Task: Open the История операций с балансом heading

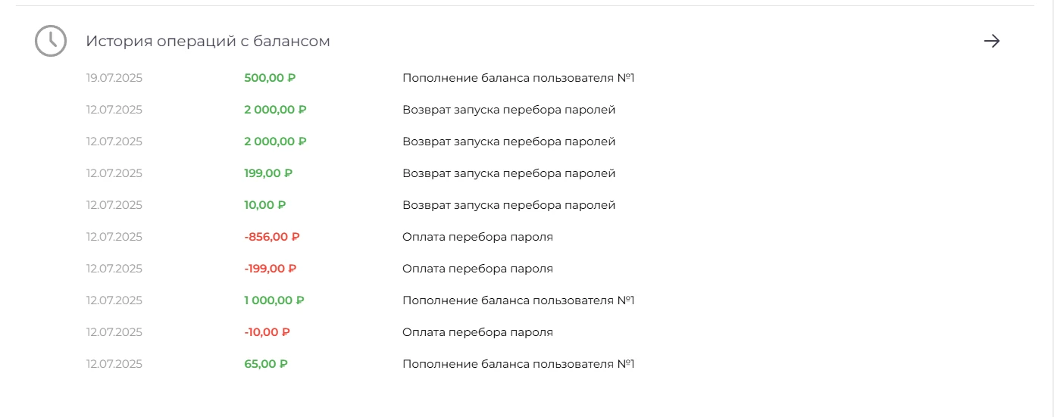Action: 208,41
